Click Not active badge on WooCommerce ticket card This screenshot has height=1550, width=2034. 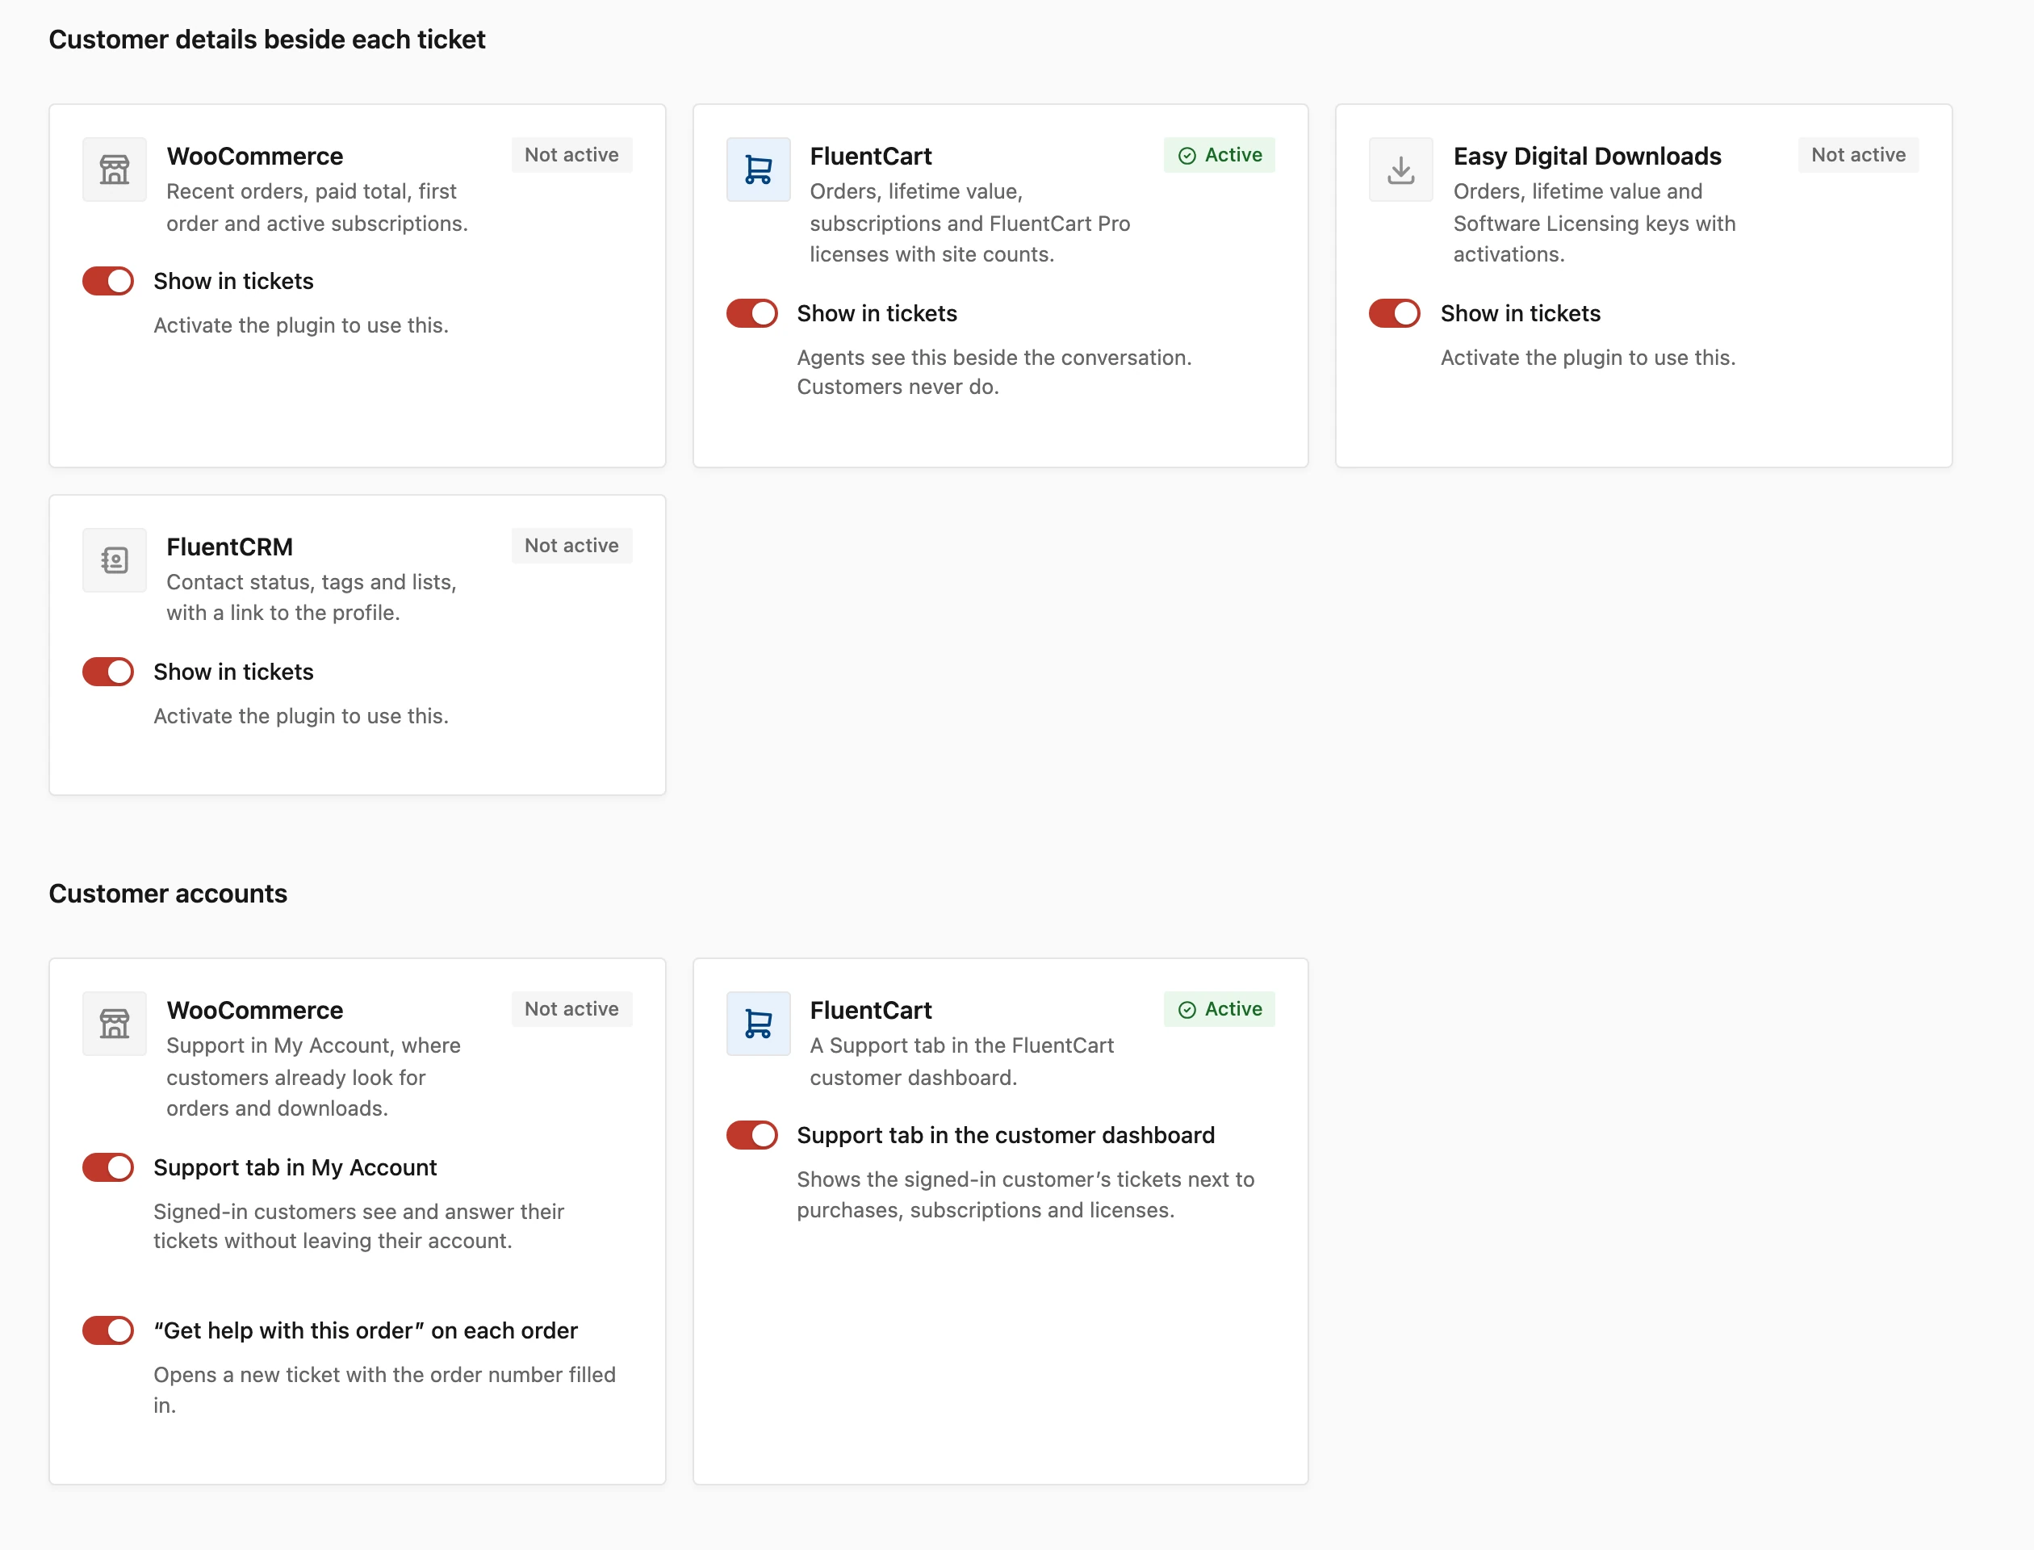[572, 155]
